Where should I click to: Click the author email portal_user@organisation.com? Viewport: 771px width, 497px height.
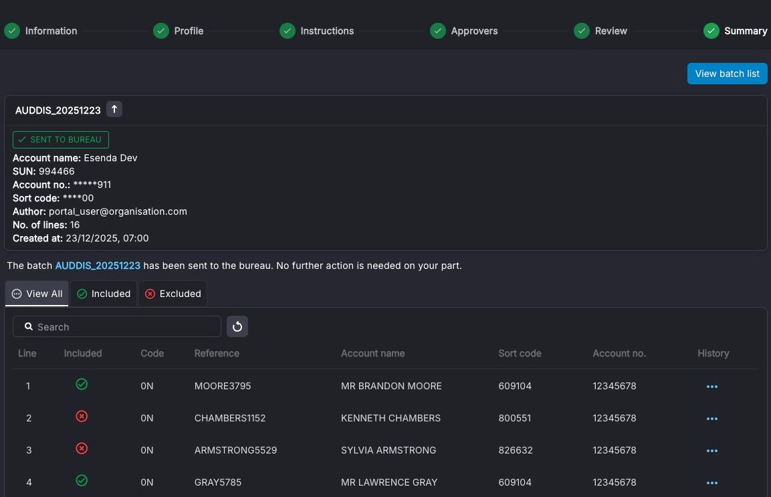coord(118,211)
